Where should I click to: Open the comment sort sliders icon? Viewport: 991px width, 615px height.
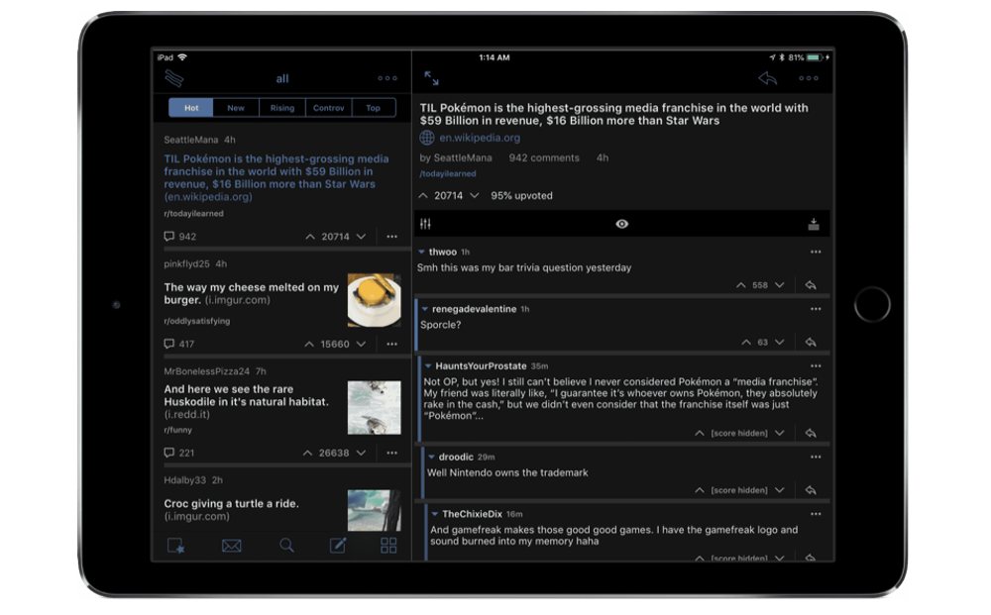tap(425, 224)
